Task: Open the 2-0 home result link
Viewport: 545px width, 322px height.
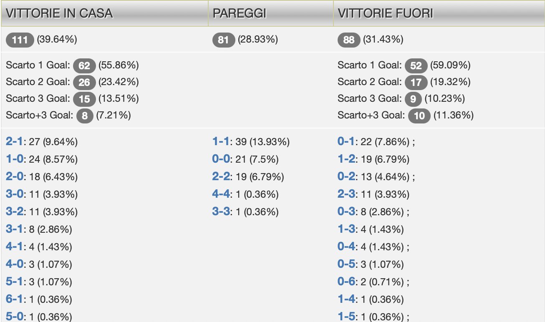Action: click(x=15, y=177)
